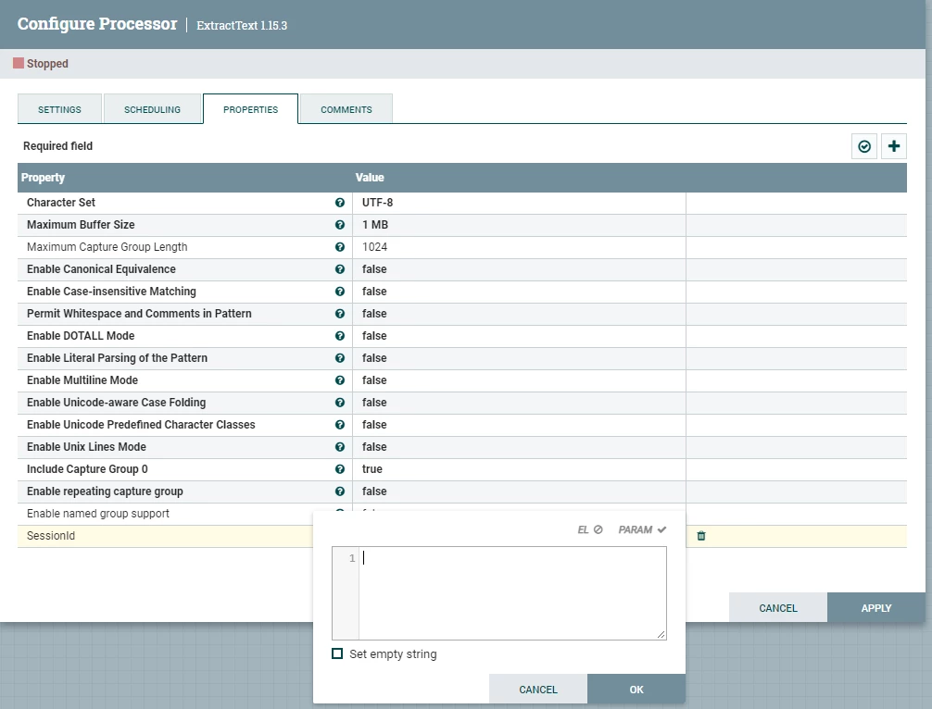Show help for Maximum Capture Group Length

coord(339,247)
